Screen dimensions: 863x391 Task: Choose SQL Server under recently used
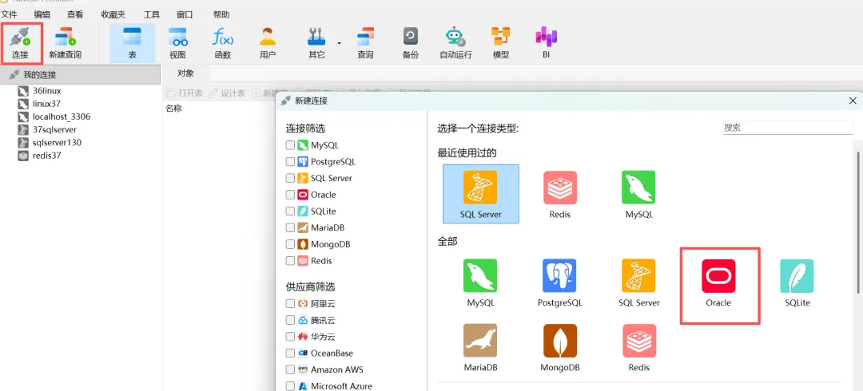click(481, 194)
